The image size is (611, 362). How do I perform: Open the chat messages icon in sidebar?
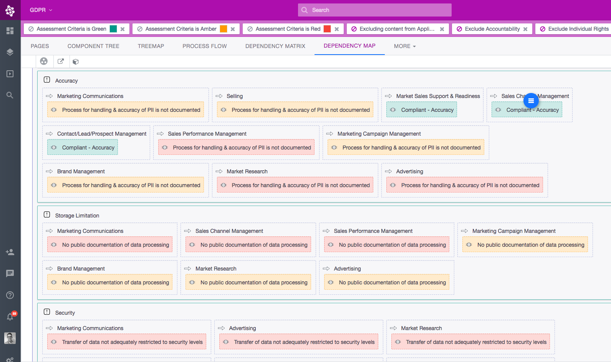pos(10,273)
